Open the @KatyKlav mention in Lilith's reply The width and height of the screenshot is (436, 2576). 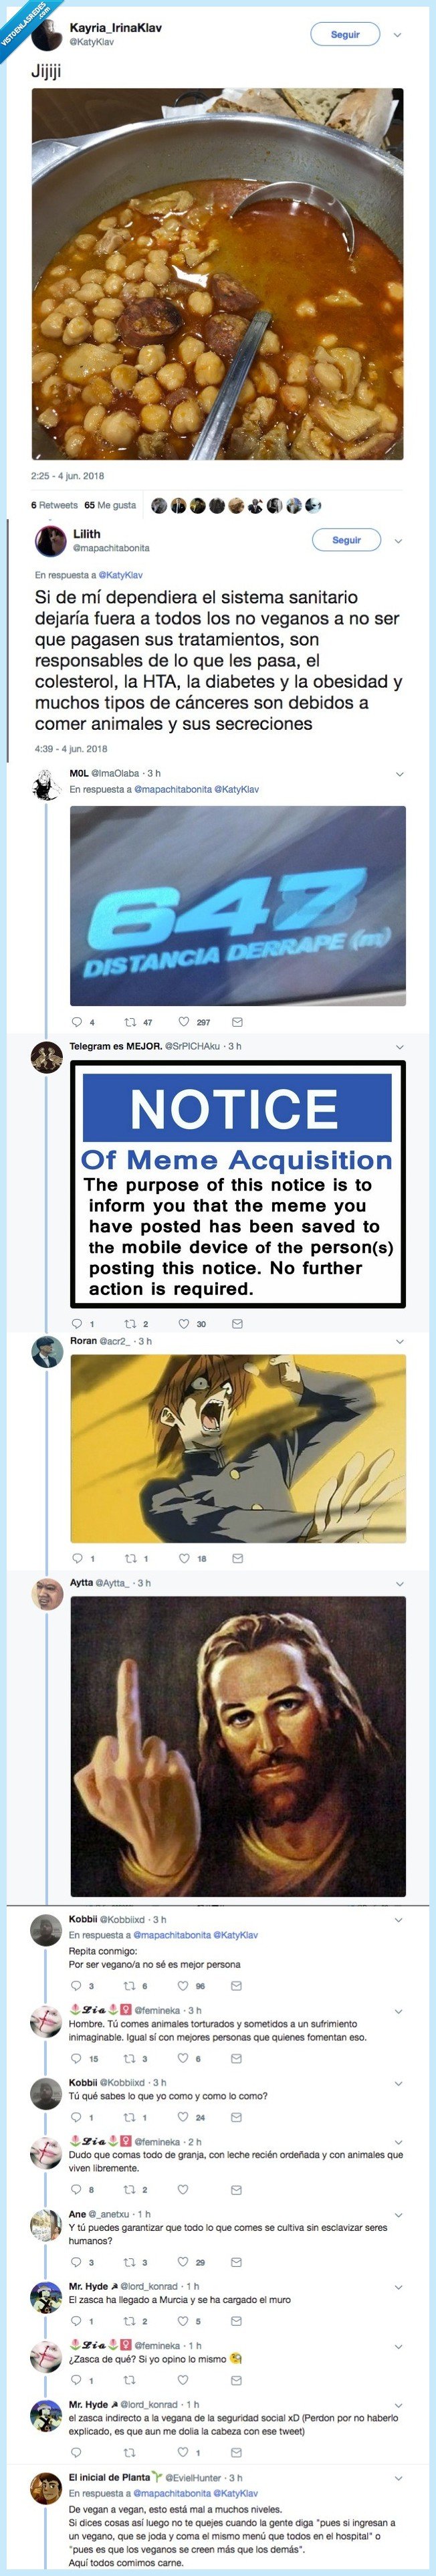coord(120,575)
